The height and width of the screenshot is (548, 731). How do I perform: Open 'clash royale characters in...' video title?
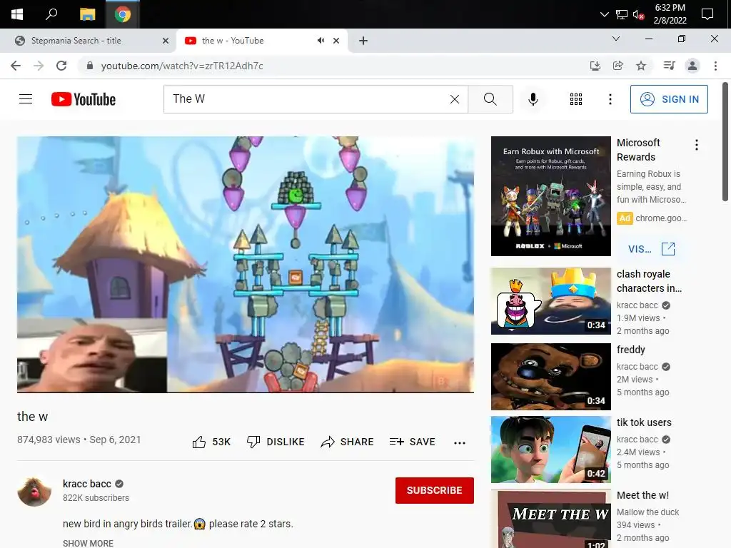[x=649, y=281]
